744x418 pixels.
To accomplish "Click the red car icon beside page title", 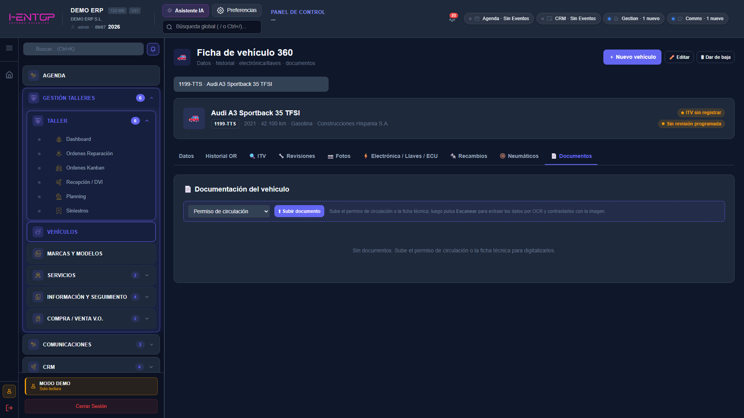I will 182,57.
